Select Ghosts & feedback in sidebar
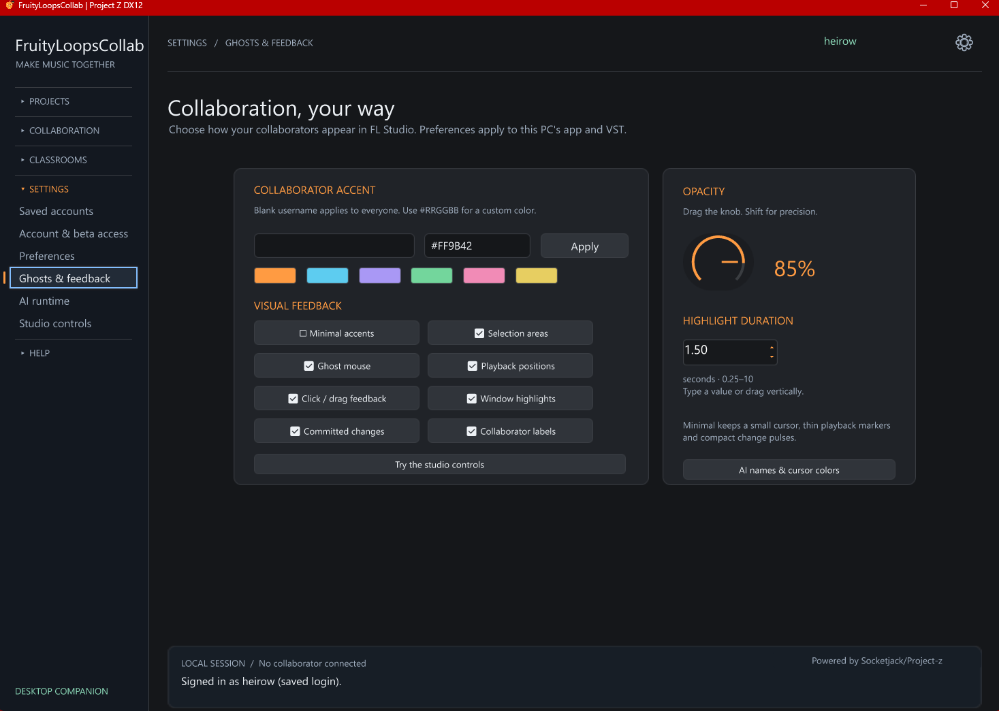The height and width of the screenshot is (711, 999). pos(74,278)
